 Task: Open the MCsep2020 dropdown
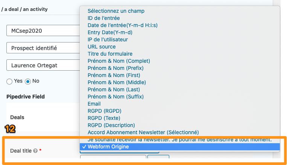tap(43, 30)
